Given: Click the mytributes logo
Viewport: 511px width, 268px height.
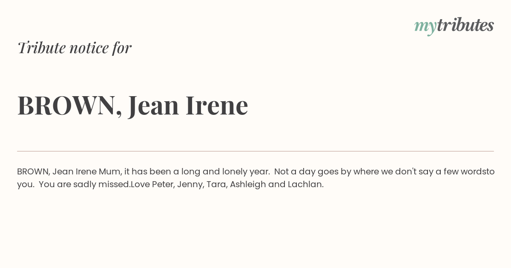Looking at the screenshot, I should (454, 26).
